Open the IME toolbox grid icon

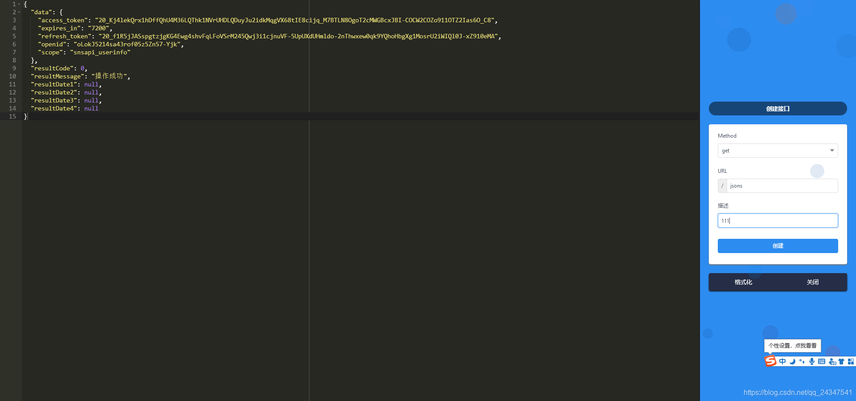pos(851,361)
